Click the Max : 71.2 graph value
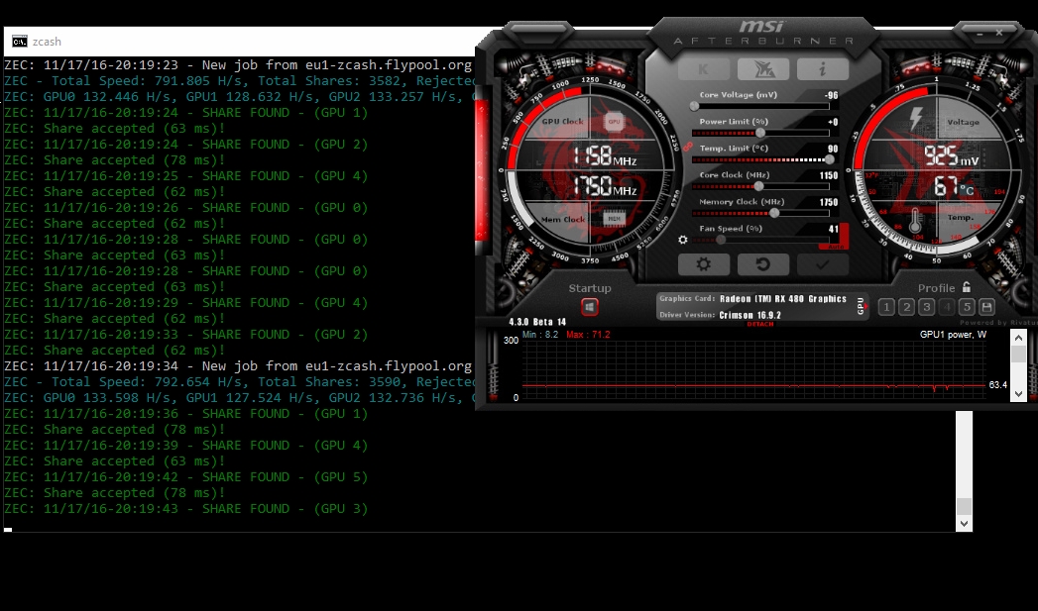1038x611 pixels. [588, 335]
